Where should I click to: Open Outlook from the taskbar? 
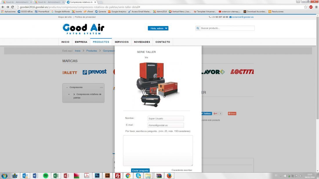pyautogui.click(x=25, y=176)
